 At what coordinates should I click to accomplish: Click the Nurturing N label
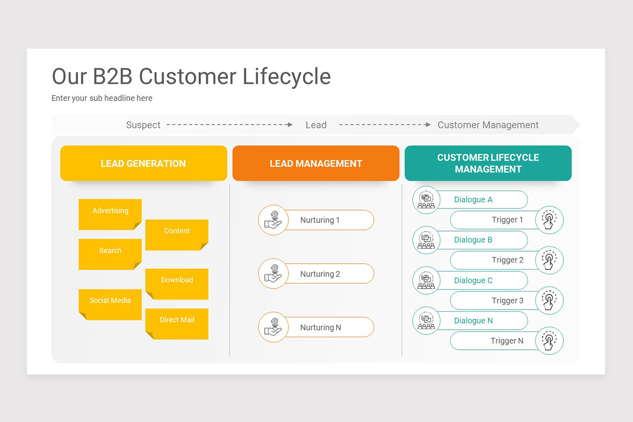point(321,327)
